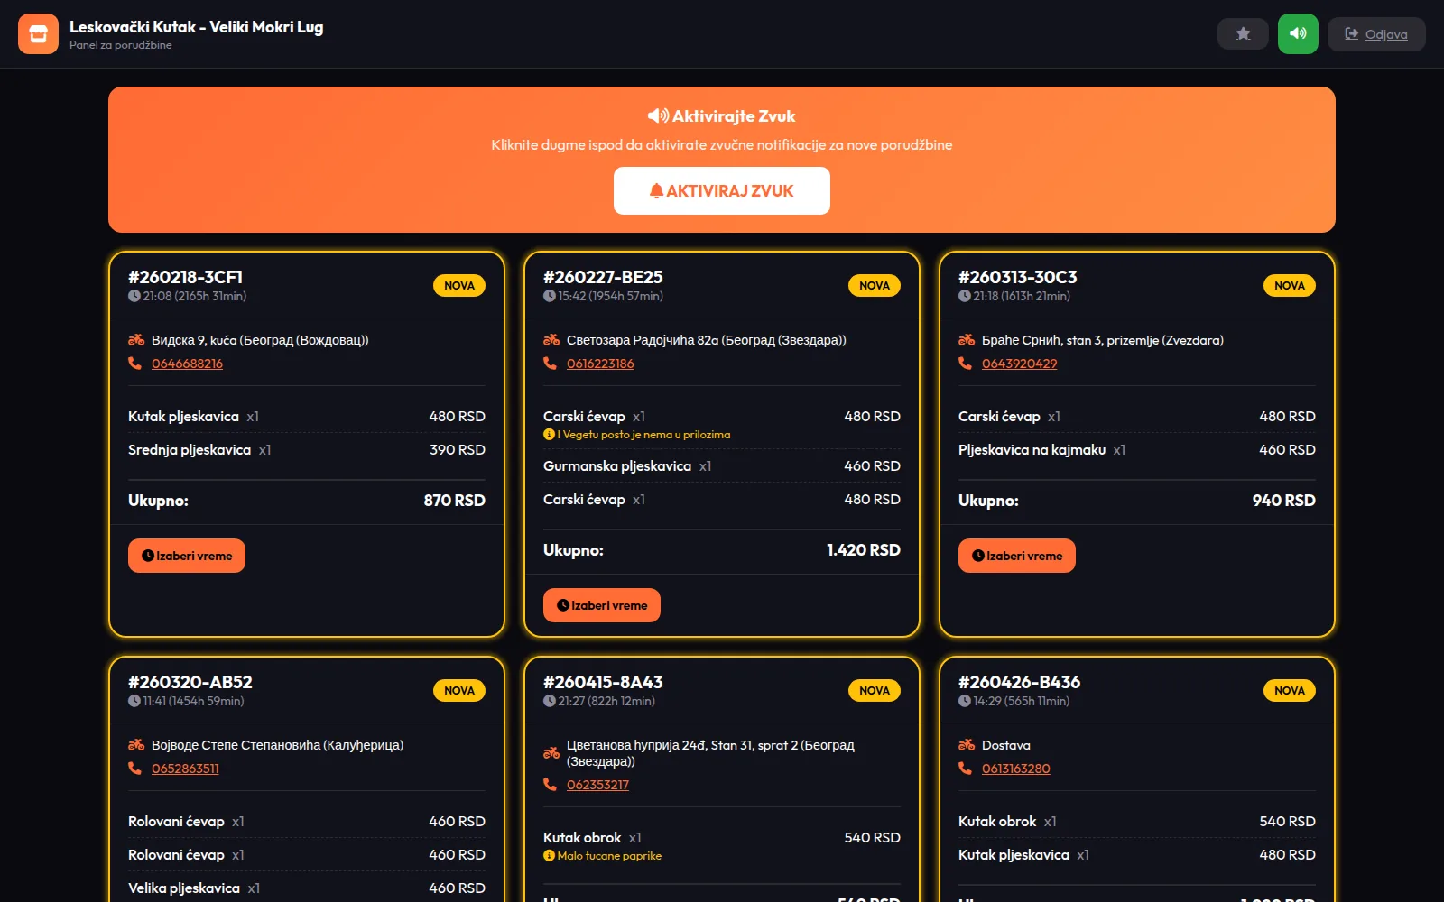Click info icon on Malo tucane paprike note
Image resolution: width=1444 pixels, height=902 pixels.
tap(549, 856)
